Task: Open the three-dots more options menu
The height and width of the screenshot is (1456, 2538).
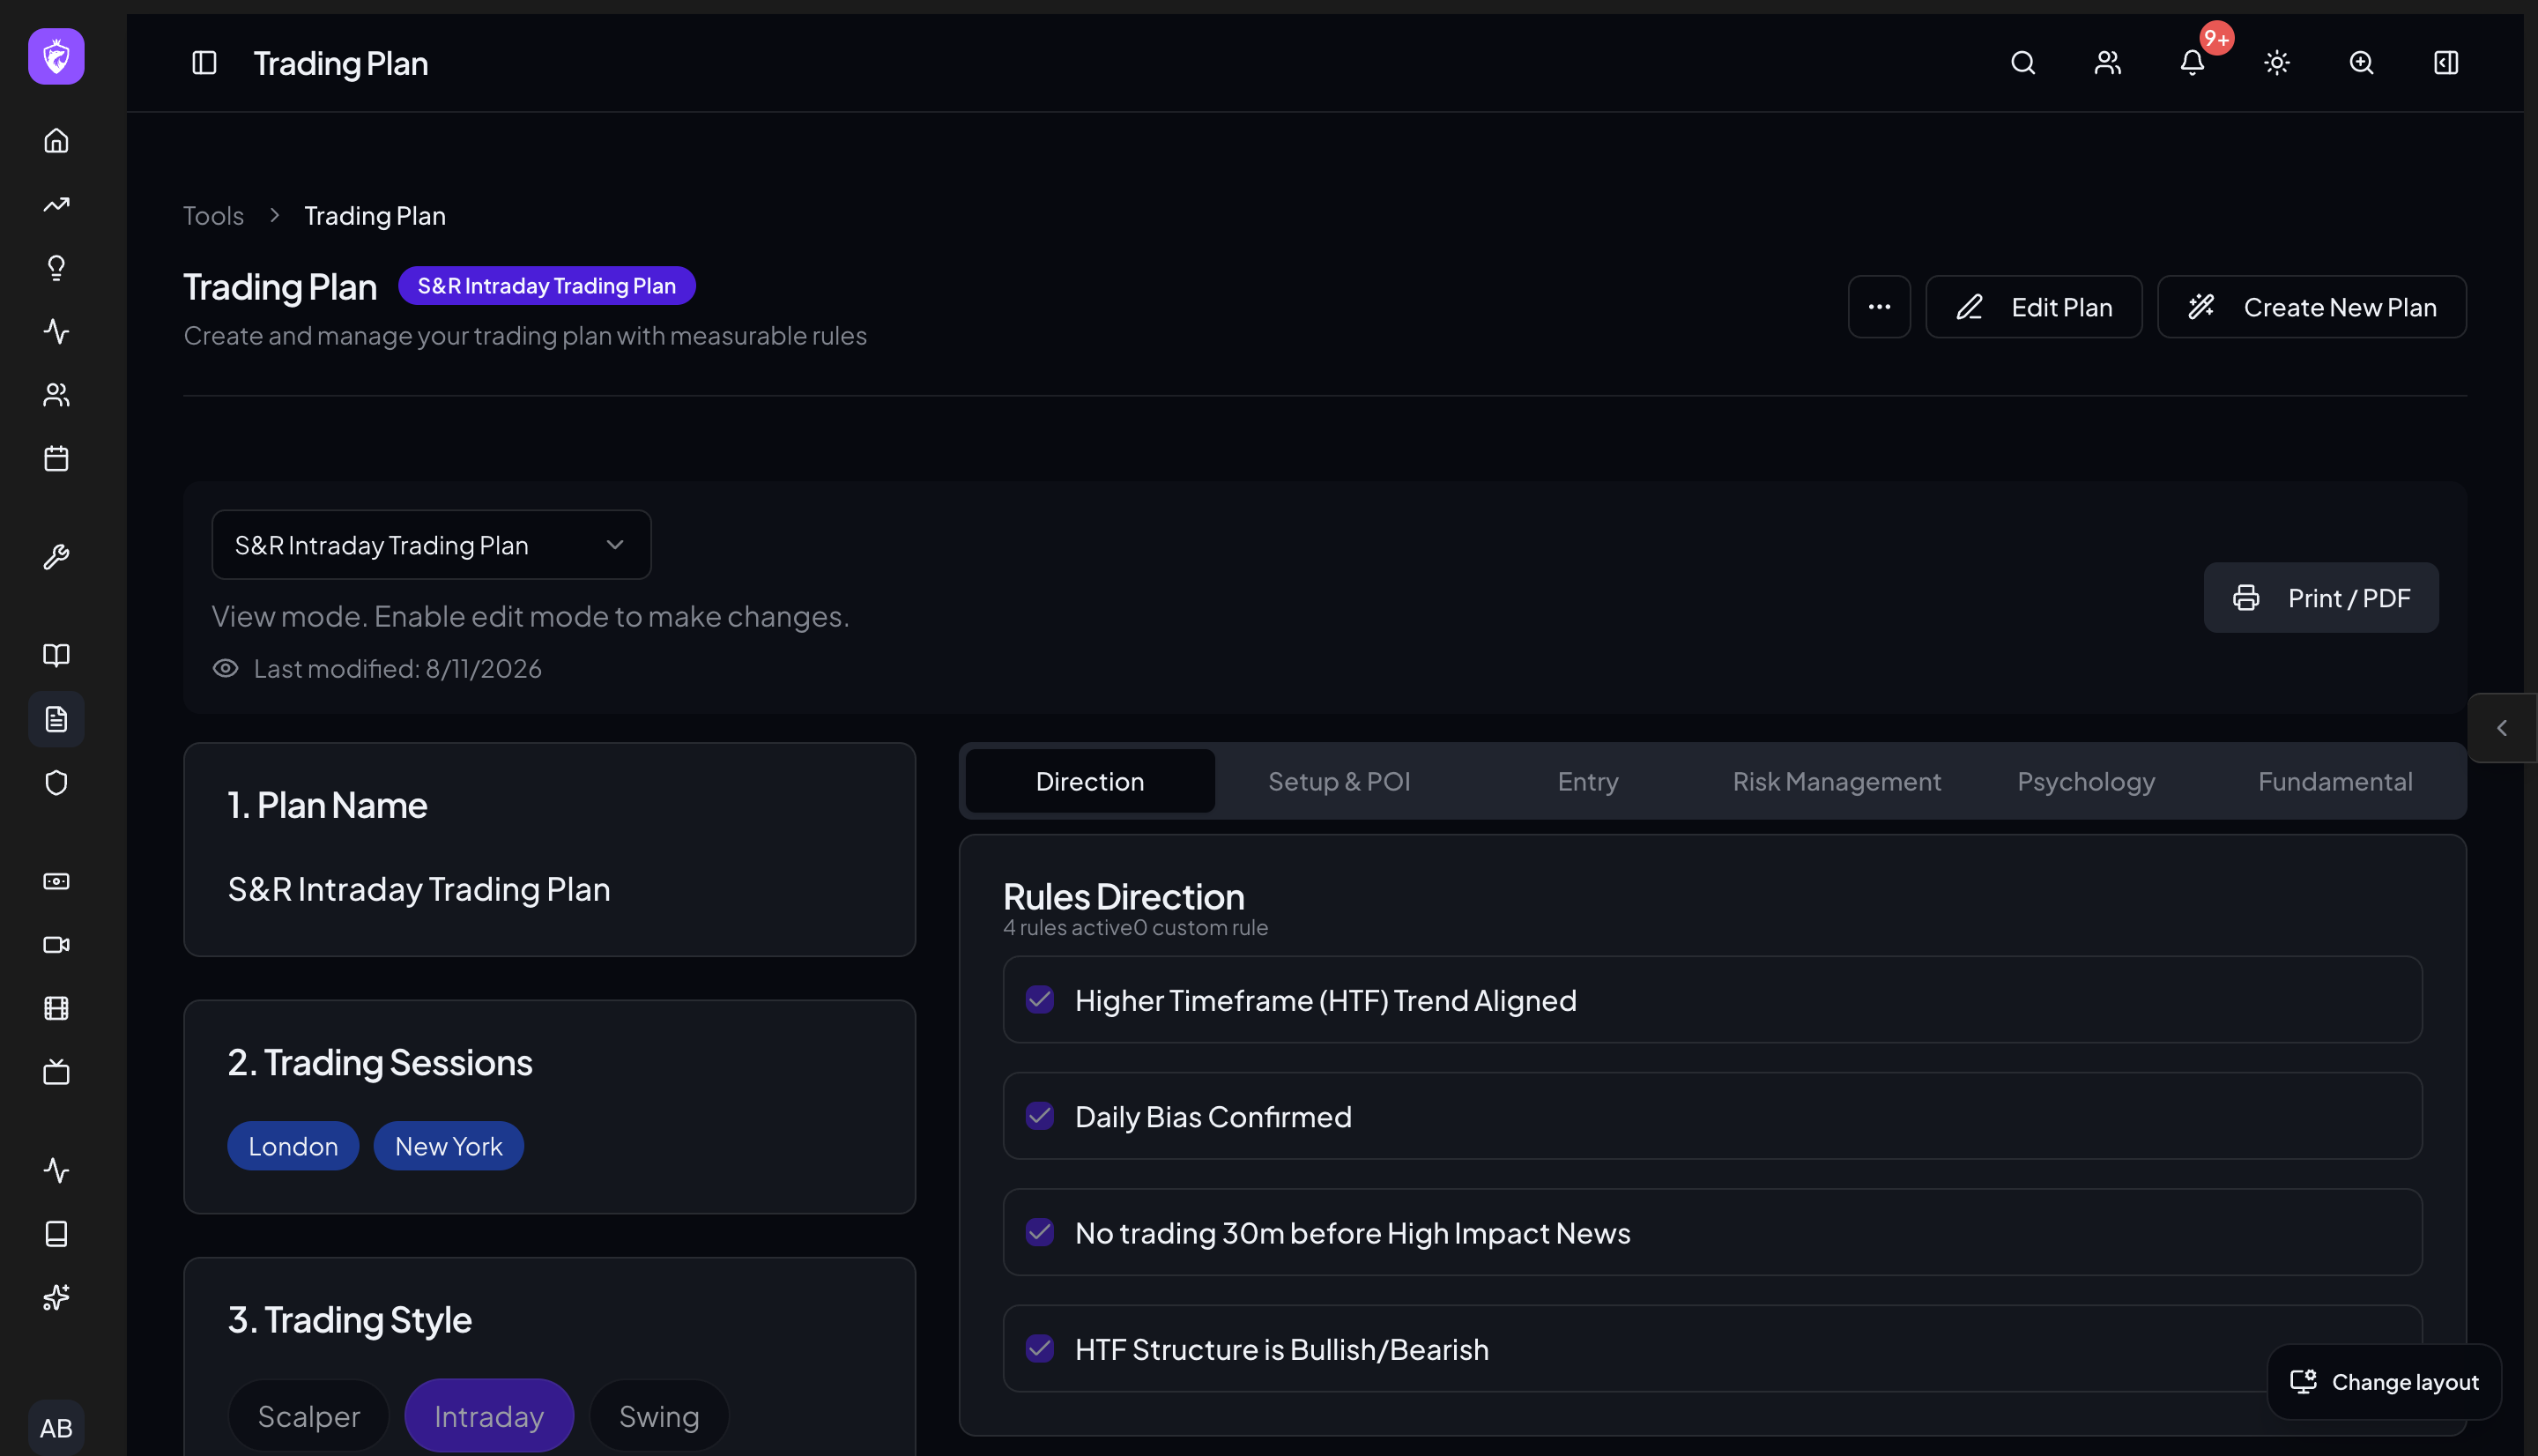Action: tap(1879, 307)
